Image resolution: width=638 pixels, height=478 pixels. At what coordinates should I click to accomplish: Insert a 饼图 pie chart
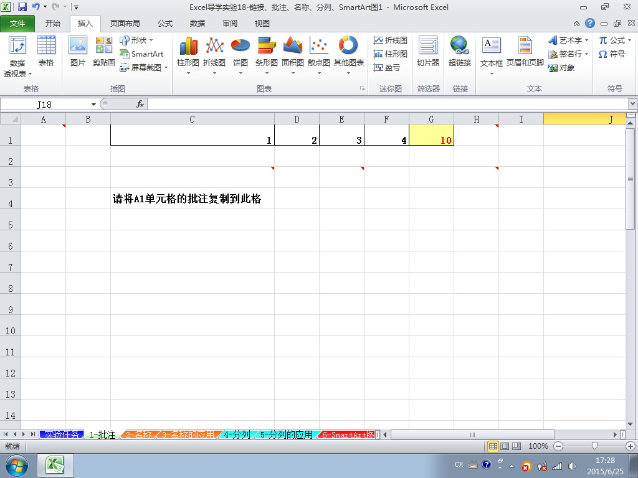pos(240,55)
